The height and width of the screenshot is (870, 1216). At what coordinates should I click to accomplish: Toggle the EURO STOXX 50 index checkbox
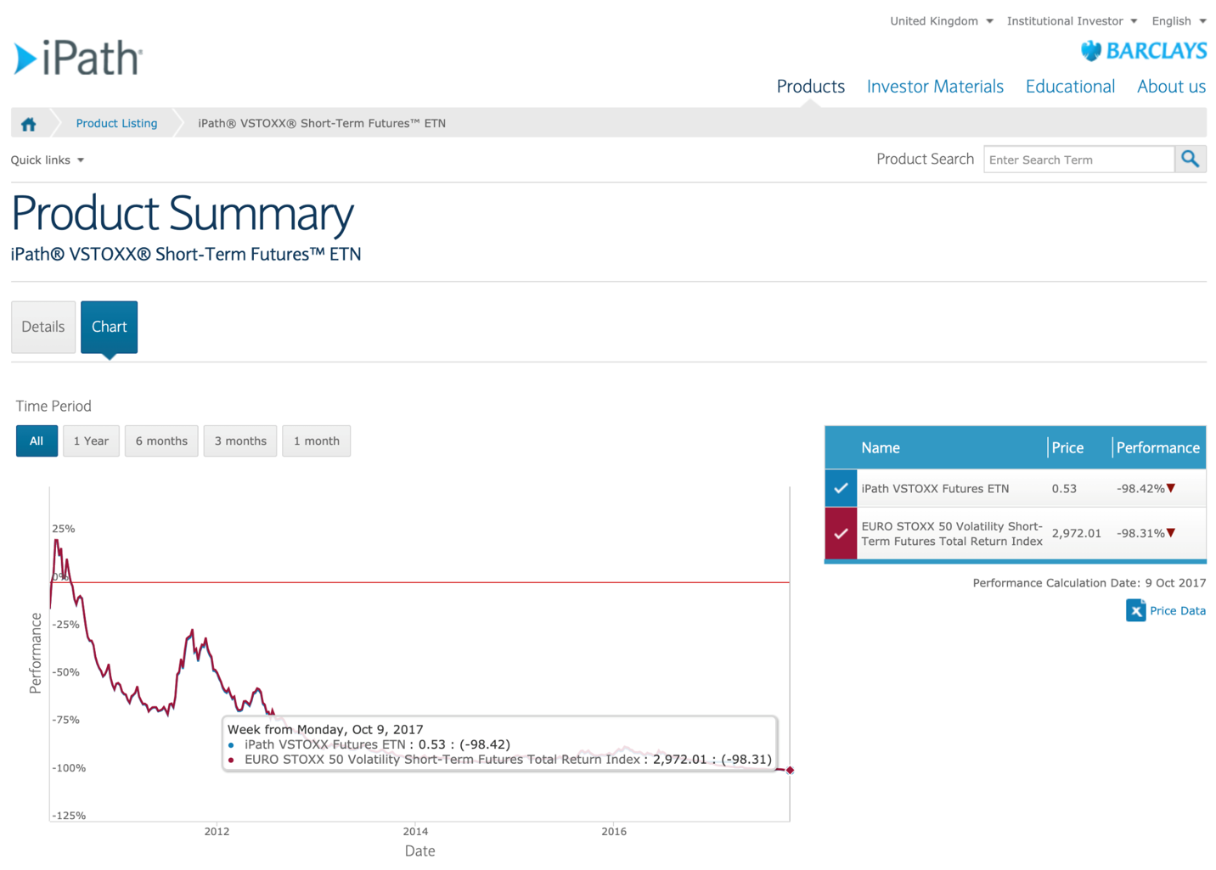(841, 534)
